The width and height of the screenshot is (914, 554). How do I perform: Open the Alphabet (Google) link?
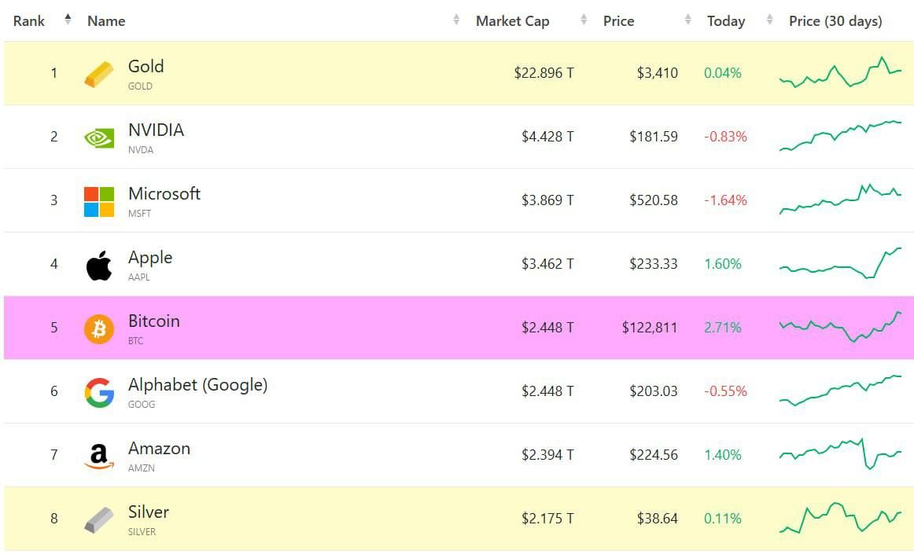(197, 385)
